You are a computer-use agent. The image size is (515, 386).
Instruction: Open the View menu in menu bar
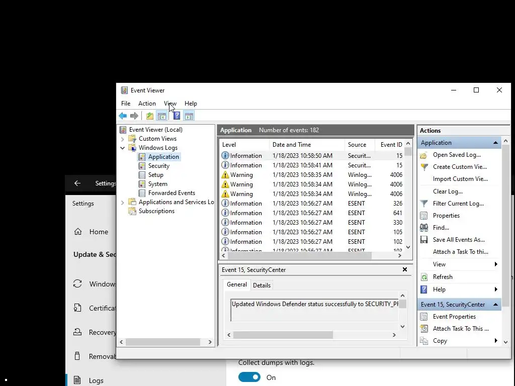coord(170,104)
